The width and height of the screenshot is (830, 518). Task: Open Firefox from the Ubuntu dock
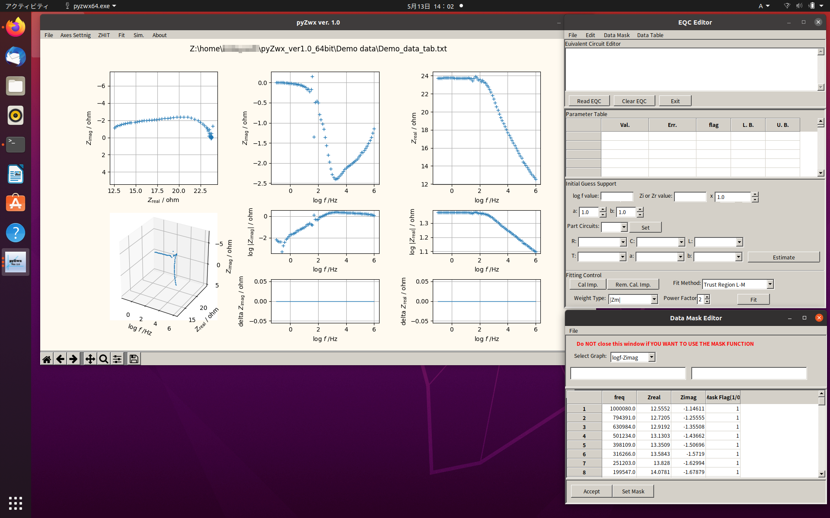point(16,28)
